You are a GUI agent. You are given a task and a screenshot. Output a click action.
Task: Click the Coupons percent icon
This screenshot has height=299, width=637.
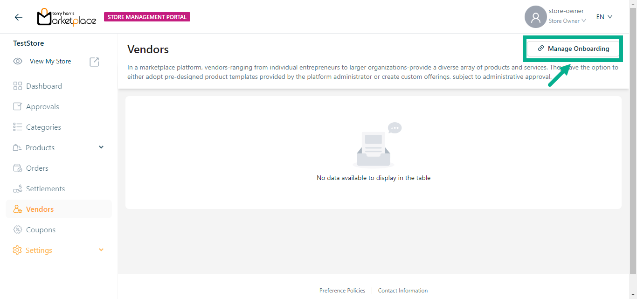[x=18, y=229]
